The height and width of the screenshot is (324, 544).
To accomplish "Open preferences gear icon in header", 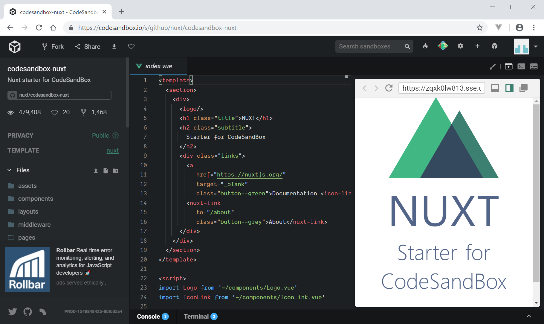I will coord(460,46).
